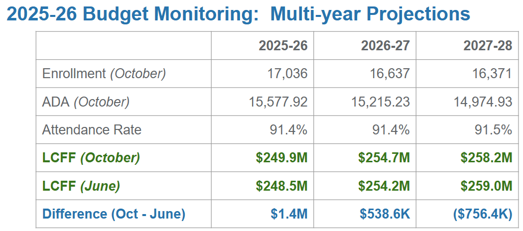523x231 pixels.
Task: Click the Enrollment (October) row label
Action: tap(104, 74)
